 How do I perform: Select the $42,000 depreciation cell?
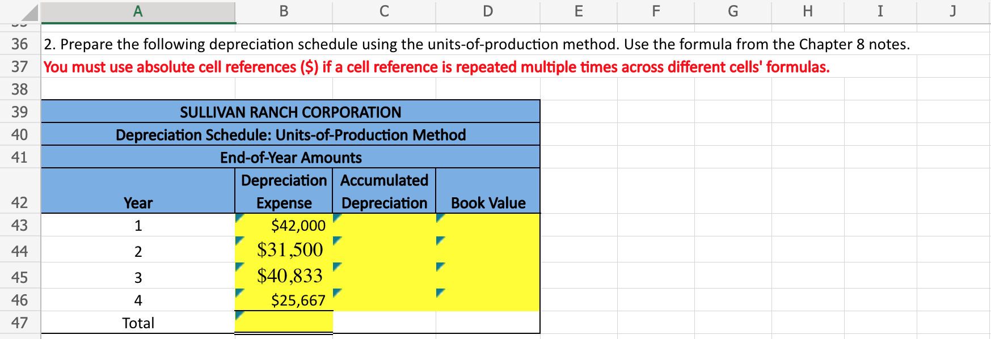pyautogui.click(x=284, y=225)
